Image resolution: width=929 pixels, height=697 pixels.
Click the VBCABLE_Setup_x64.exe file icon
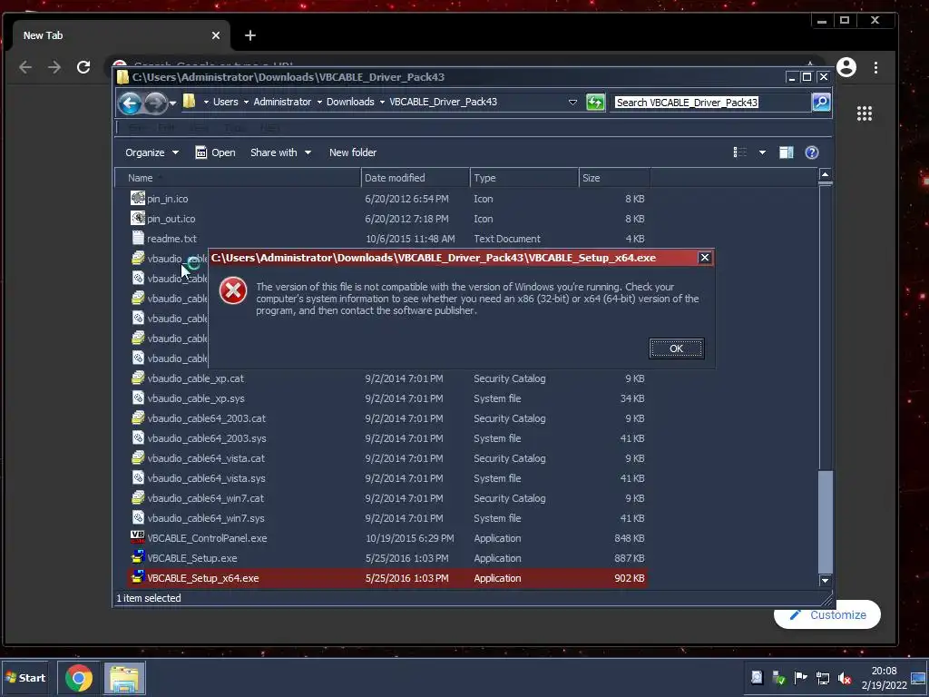tap(138, 577)
